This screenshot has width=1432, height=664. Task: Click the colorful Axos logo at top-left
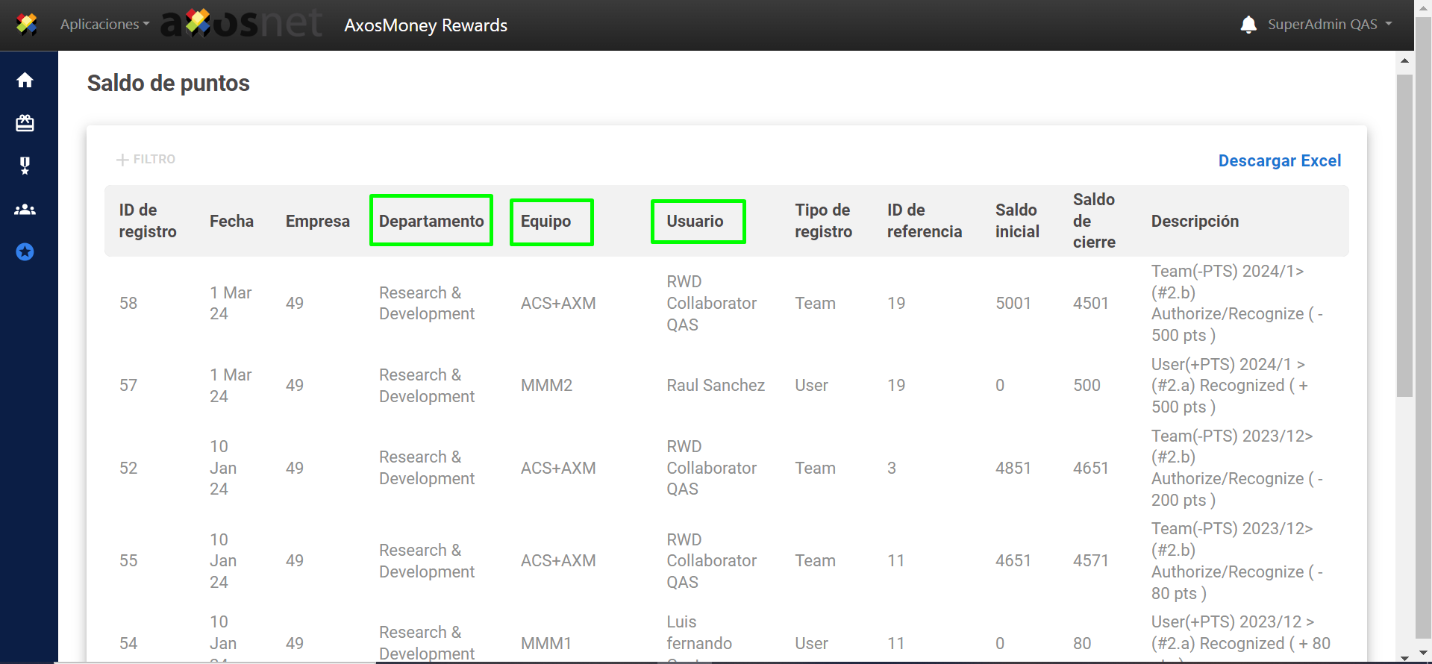click(27, 25)
